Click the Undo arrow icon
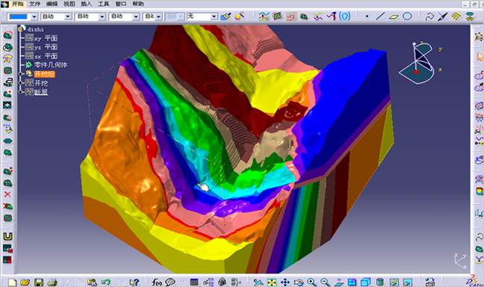Image resolution: width=484 pixels, height=287 pixels. click(105, 282)
